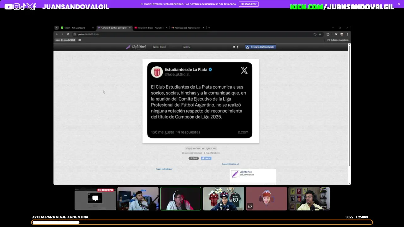404x227 pixels.
Task: Click the page vertical scrollbar
Action: 349,106
